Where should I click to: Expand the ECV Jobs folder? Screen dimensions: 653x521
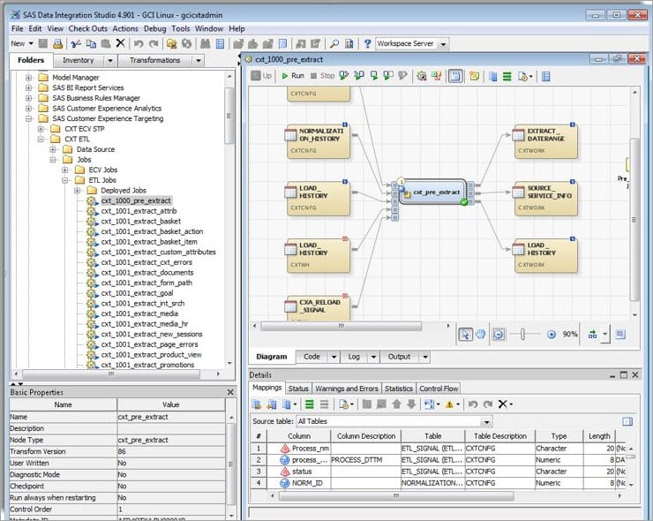click(x=65, y=170)
